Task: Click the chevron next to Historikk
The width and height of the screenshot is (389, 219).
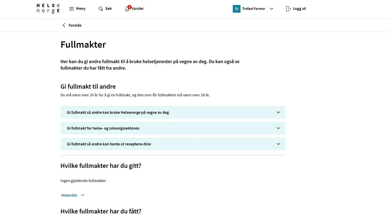Action: point(82,195)
